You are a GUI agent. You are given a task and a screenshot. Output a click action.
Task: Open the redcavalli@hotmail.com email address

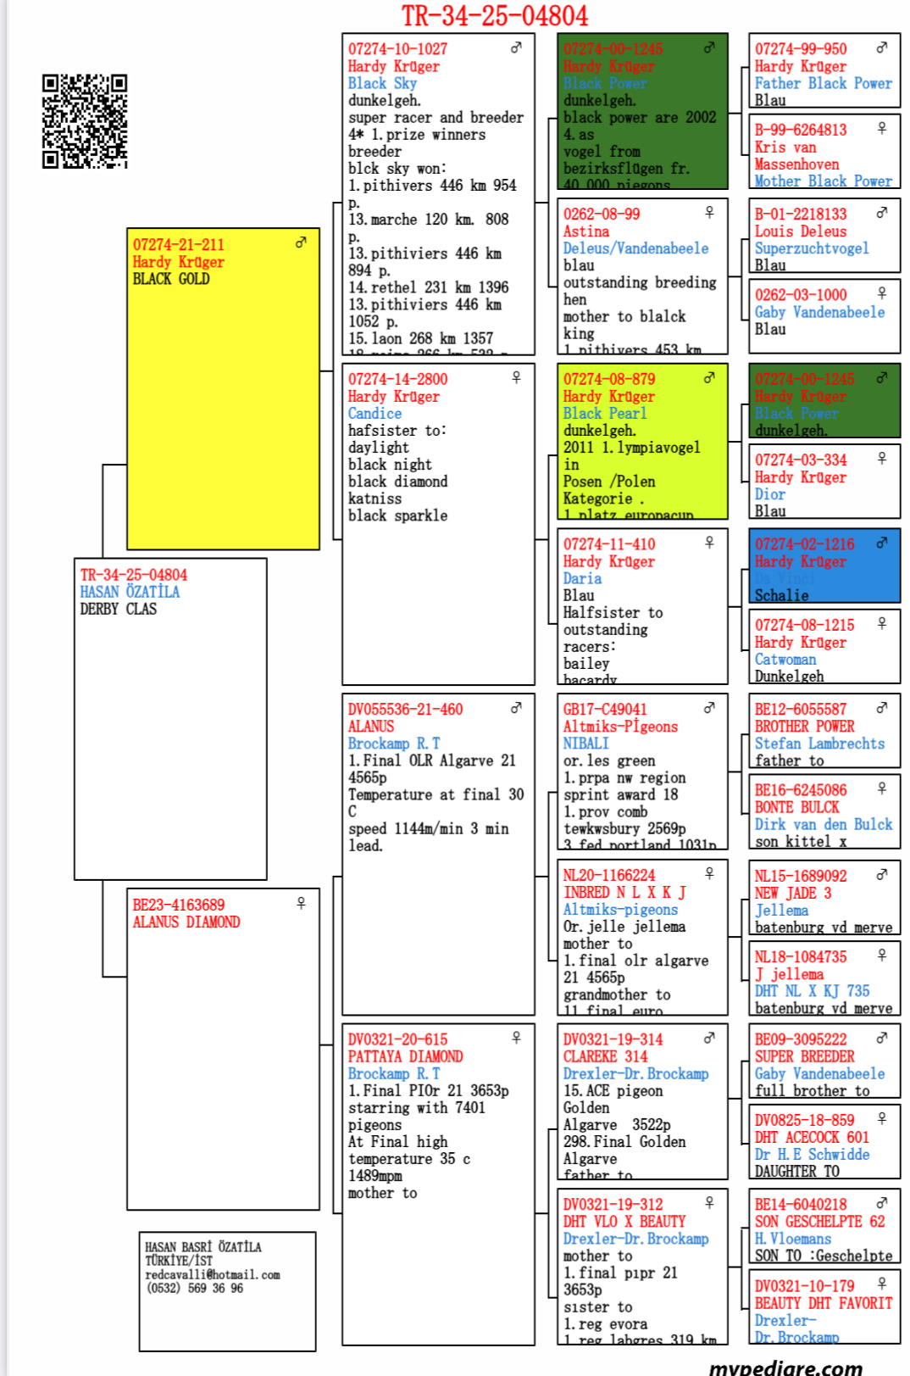coord(212,1274)
